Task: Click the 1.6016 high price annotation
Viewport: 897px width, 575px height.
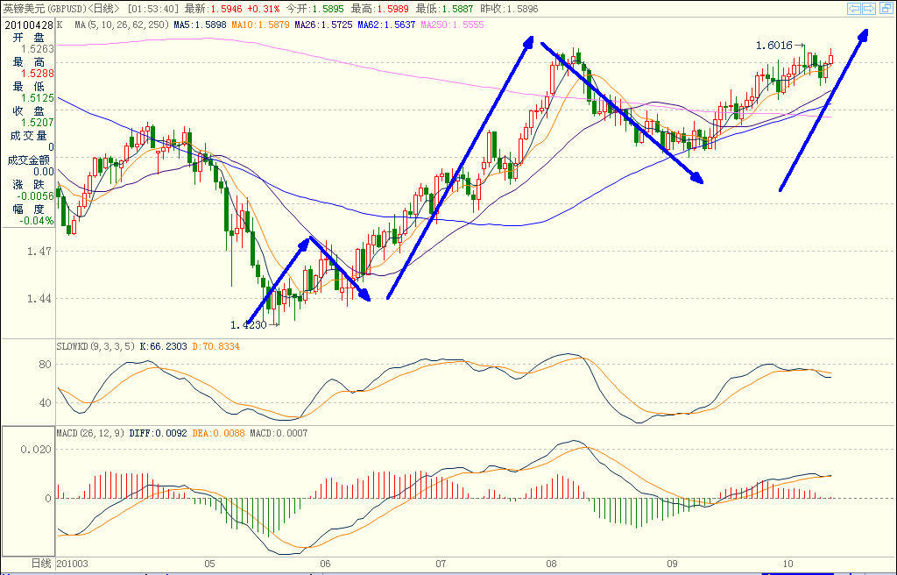Action: click(774, 46)
